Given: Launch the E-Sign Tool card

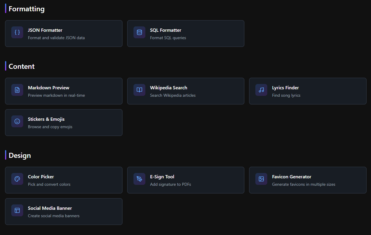Looking at the screenshot, I should [x=185, y=180].
